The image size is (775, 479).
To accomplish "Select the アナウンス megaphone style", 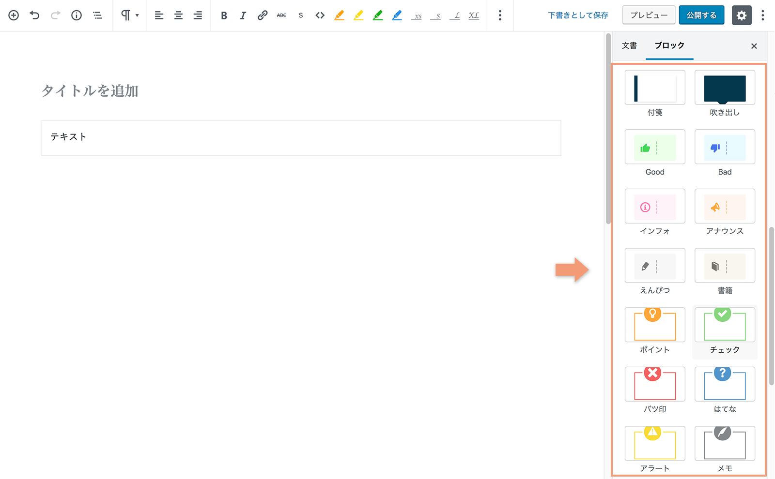I will (725, 212).
